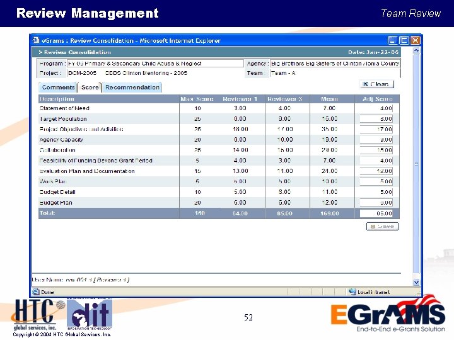Click Adj Score field for Evaluation Plan
This screenshot has height=340, width=454.
(376, 171)
